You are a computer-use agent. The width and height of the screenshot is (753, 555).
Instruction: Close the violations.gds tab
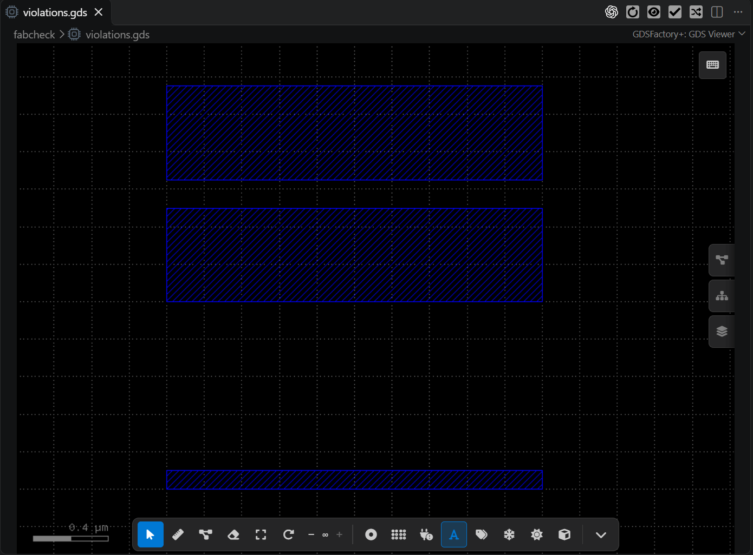tap(99, 12)
